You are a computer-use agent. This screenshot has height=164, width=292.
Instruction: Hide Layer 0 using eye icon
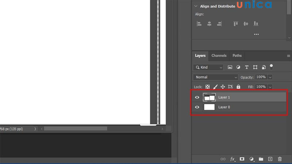tap(197, 107)
